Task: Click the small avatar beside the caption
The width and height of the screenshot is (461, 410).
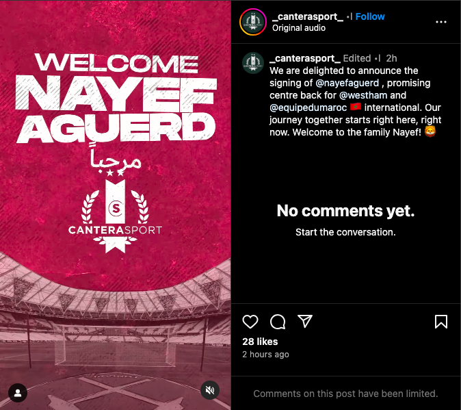Action: coord(253,63)
